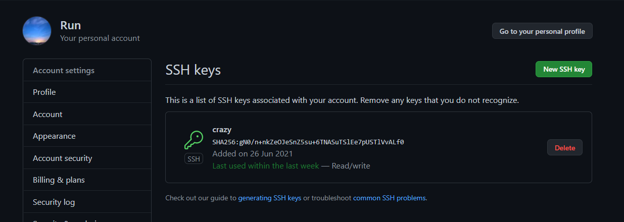The image size is (624, 222).
Task: Click the SSH badge under the key icon
Action: pos(194,159)
